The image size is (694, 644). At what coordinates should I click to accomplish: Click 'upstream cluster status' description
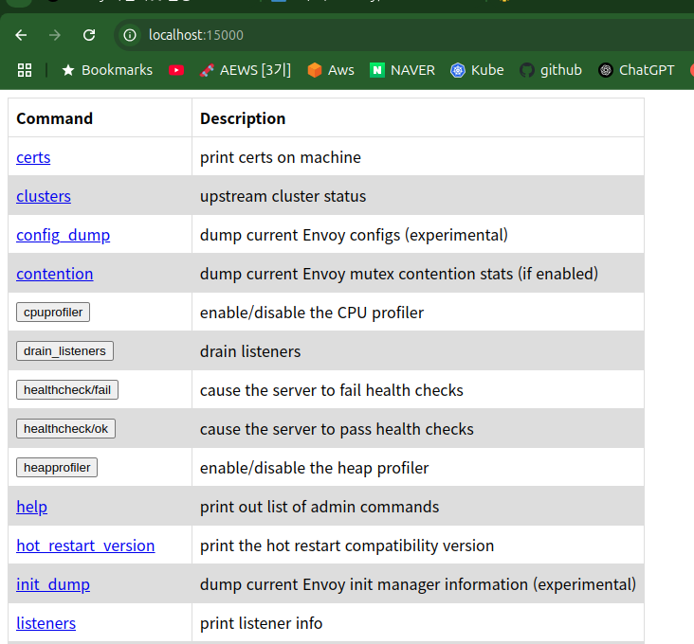click(283, 196)
